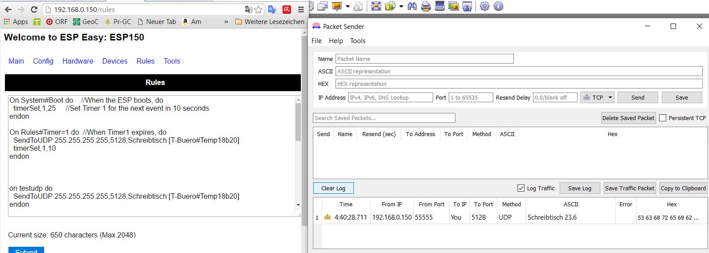Open the Hardware page link
The height and width of the screenshot is (253, 709).
pos(78,61)
